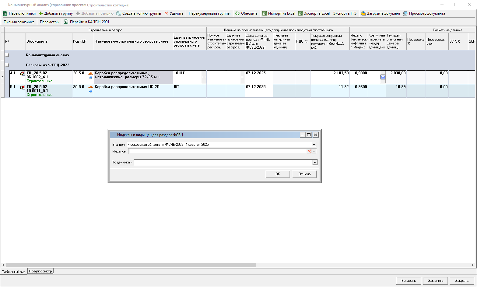Open the По ценникам dropdown list
Screen dimensions: 477x287
coord(315,163)
